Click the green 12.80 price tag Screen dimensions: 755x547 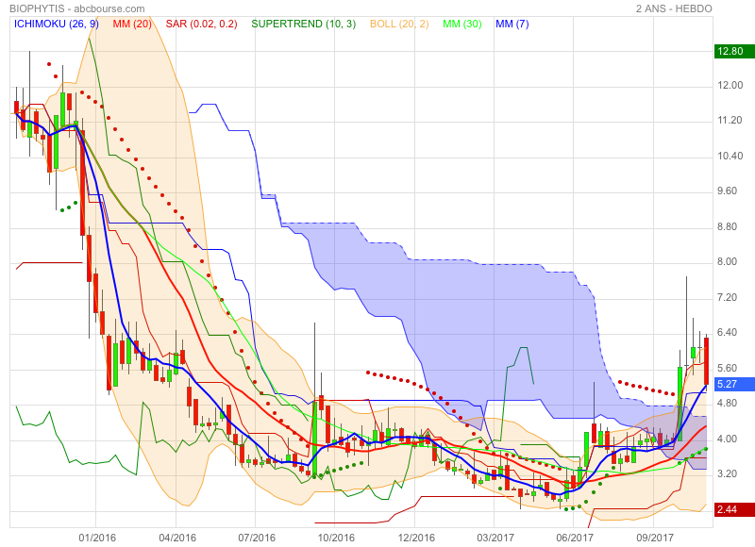734,51
